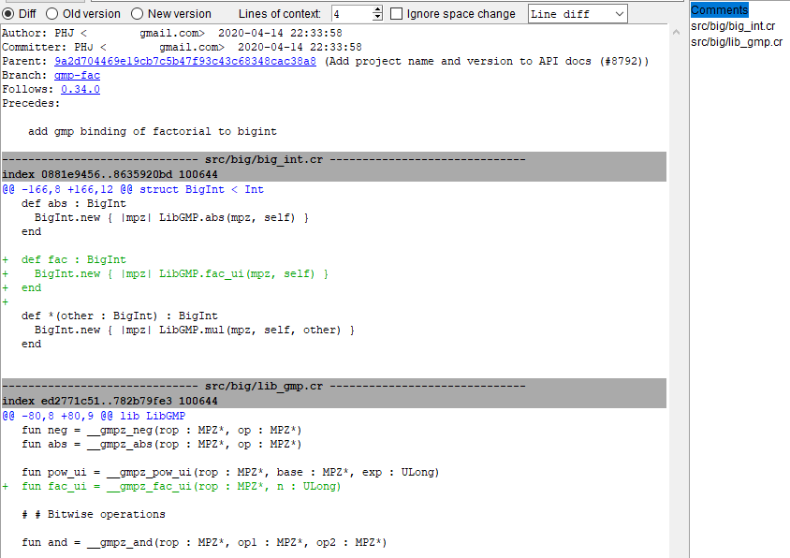790x558 pixels.
Task: Click the 'Author: PHJ' line
Action: click(x=172, y=34)
